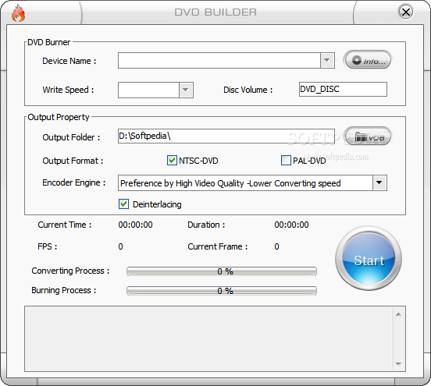Click the DVD Burner group heading

coord(49,42)
